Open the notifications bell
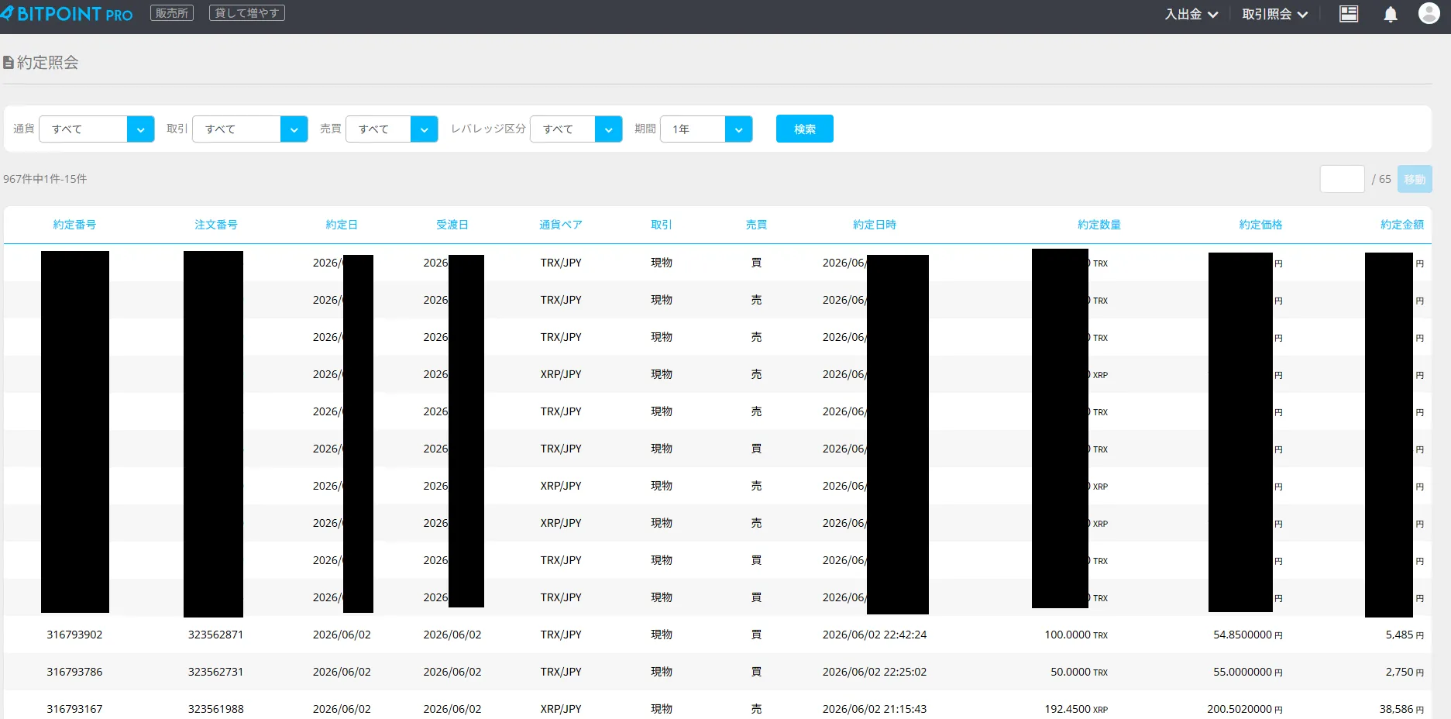Image resolution: width=1451 pixels, height=719 pixels. (x=1391, y=14)
